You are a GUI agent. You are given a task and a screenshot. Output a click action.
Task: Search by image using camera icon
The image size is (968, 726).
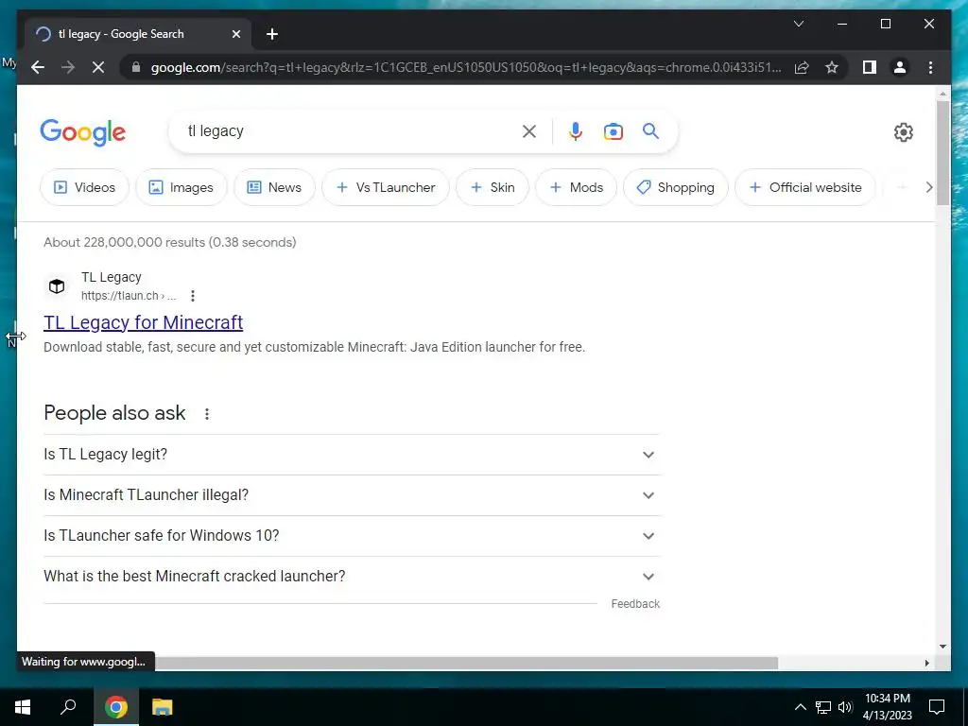pos(613,131)
